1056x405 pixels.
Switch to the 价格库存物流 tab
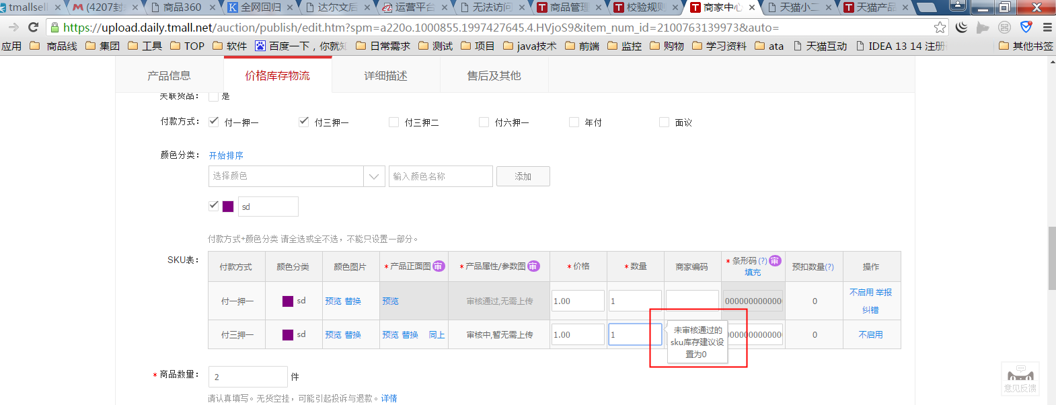[x=278, y=75]
